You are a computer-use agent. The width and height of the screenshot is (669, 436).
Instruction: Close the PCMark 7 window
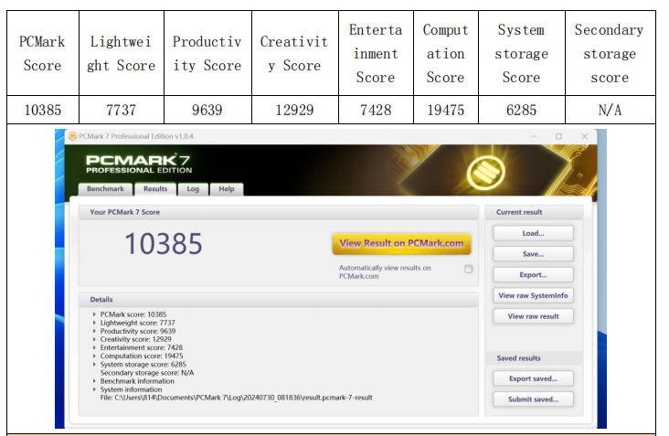point(584,136)
